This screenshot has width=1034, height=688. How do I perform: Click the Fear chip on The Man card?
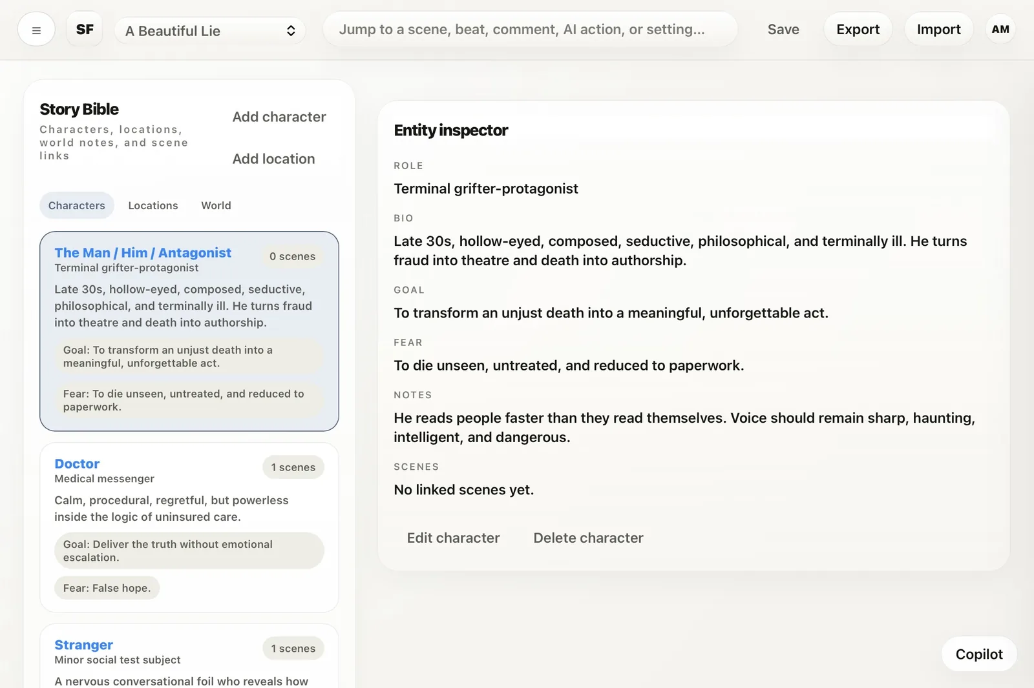[x=189, y=401]
